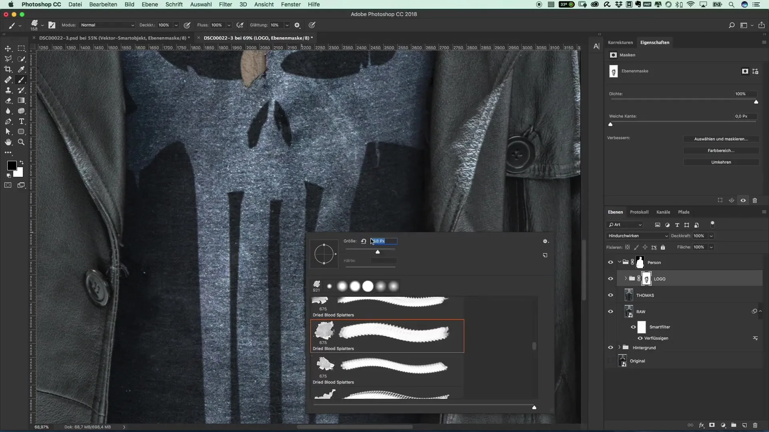The width and height of the screenshot is (769, 432).
Task: Open the Modus blend mode dropdown
Action: (x=107, y=25)
